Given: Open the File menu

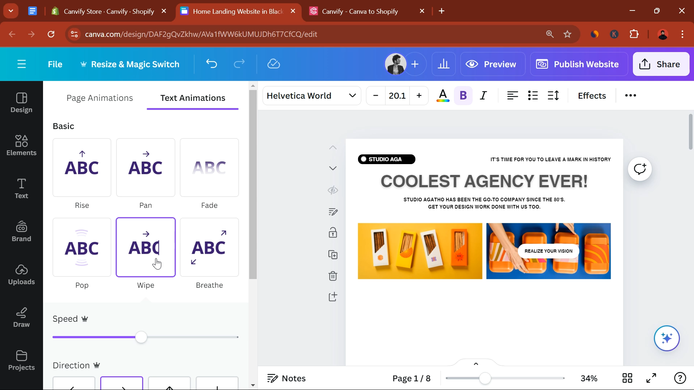Looking at the screenshot, I should coord(55,64).
